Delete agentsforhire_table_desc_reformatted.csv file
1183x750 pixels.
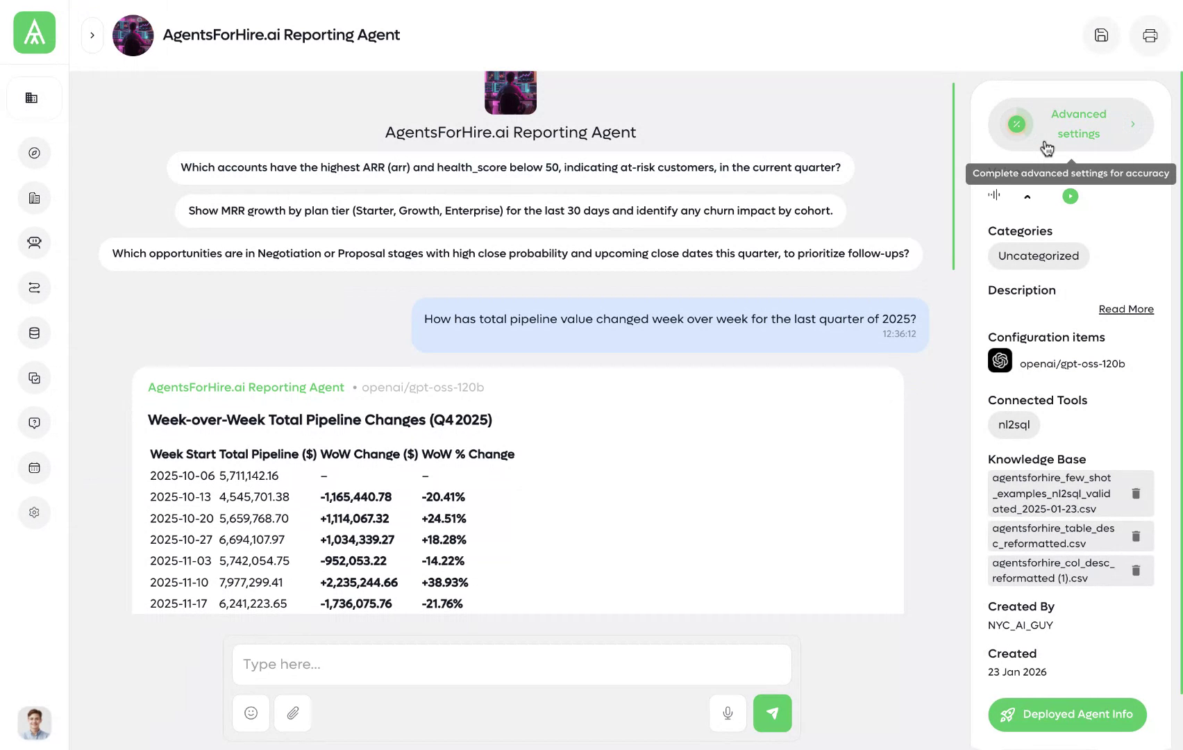[x=1136, y=536]
